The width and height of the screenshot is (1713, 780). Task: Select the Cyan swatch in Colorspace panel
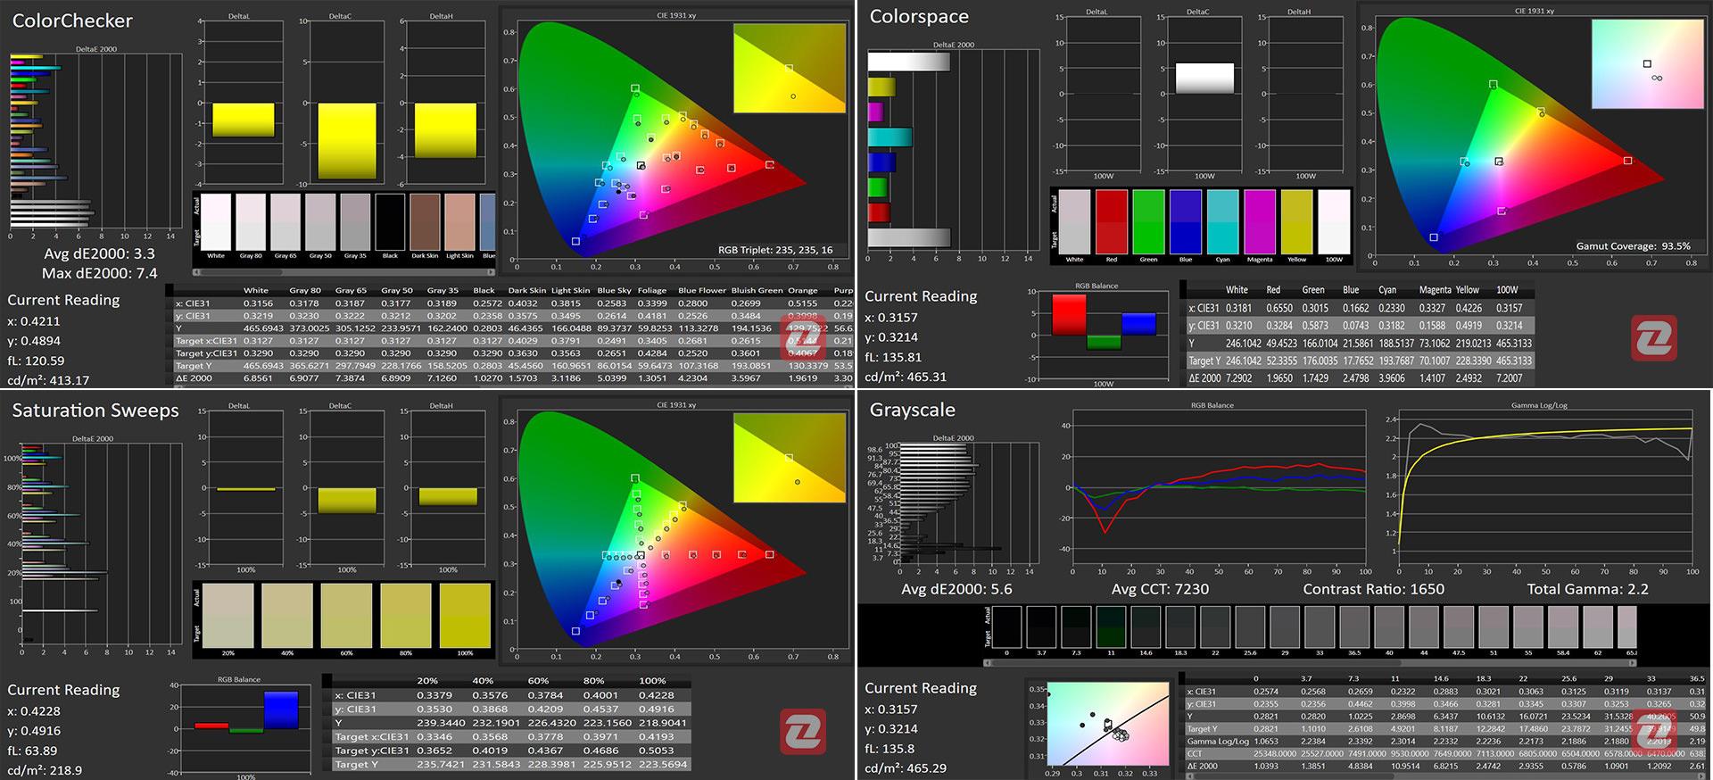[1223, 221]
